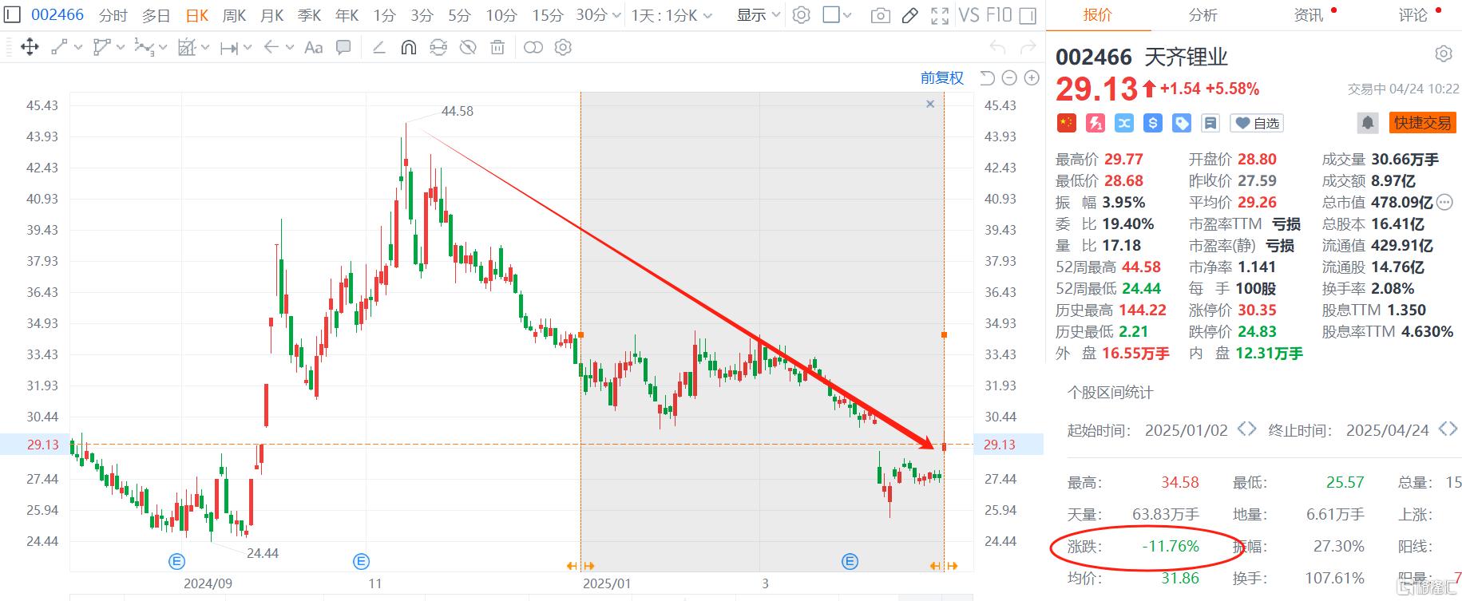
Task: Open drawing toolbar settings gear
Action: 563,48
